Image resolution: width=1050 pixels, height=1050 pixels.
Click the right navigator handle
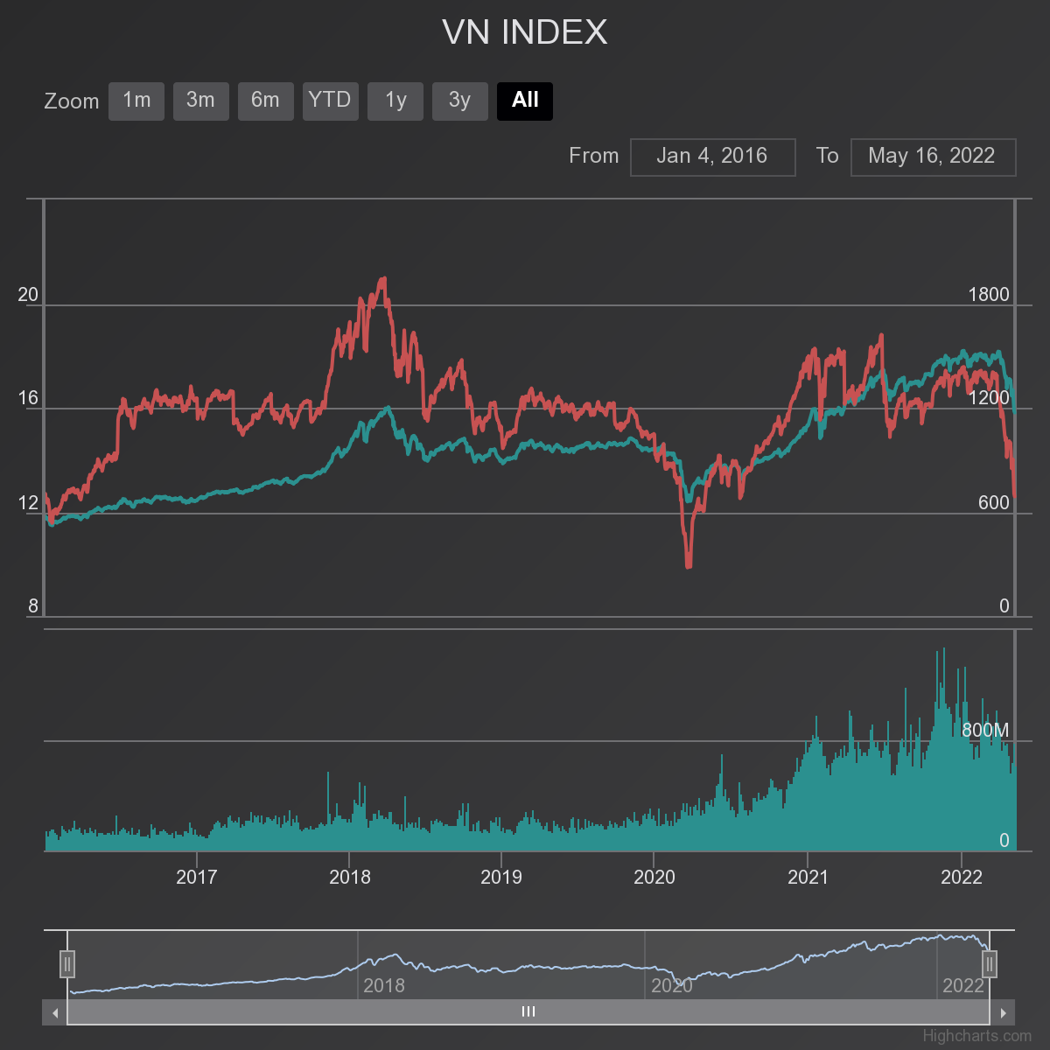coord(990,964)
